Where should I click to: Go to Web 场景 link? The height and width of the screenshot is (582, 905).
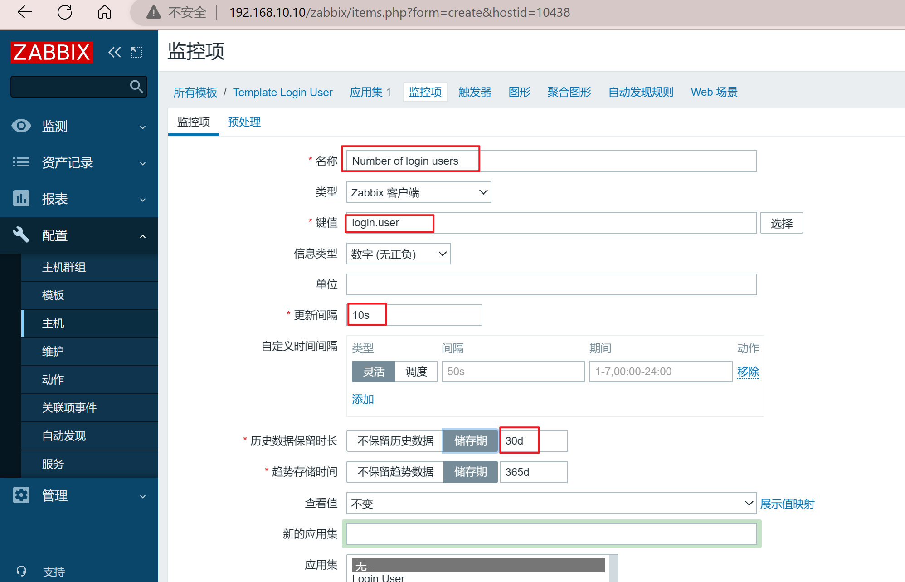click(714, 92)
